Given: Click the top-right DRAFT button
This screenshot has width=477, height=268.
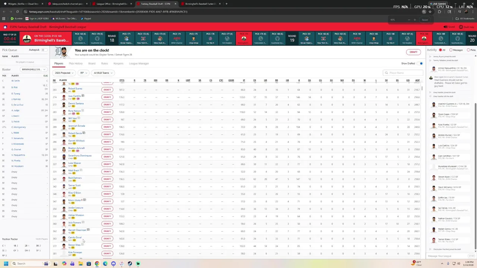Looking at the screenshot, I should pos(413,52).
